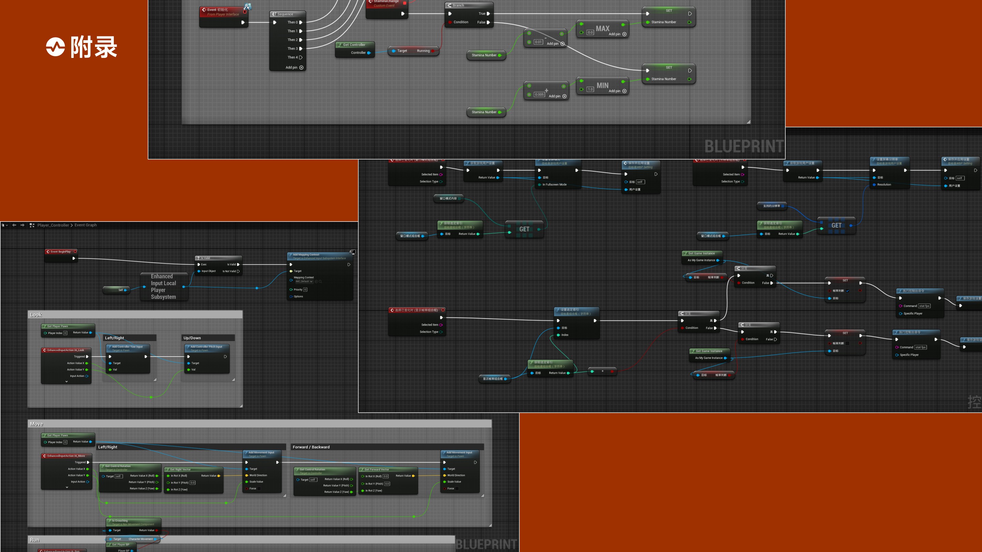Click the Player Index field in Look group
This screenshot has width=982, height=552.
point(65,333)
